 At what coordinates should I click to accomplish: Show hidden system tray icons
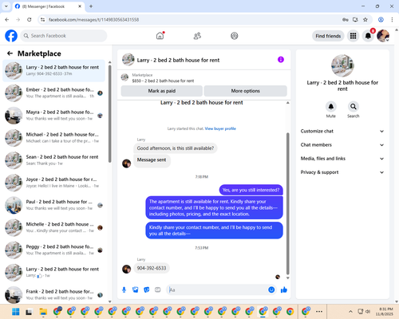[350, 312]
